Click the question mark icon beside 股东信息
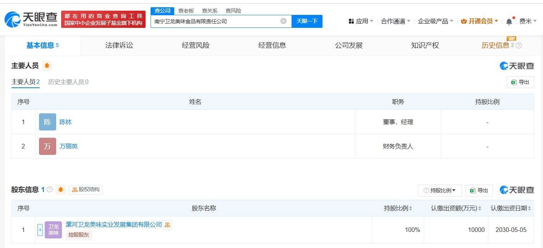The image size is (543, 248). coord(50,189)
